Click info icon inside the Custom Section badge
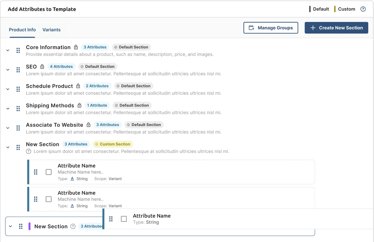The width and height of the screenshot is (374, 242). tap(97, 144)
